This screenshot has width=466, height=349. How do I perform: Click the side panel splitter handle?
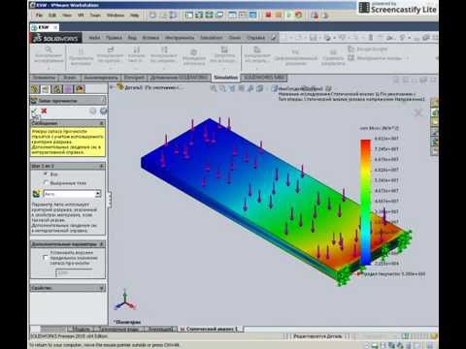[x=110, y=199]
